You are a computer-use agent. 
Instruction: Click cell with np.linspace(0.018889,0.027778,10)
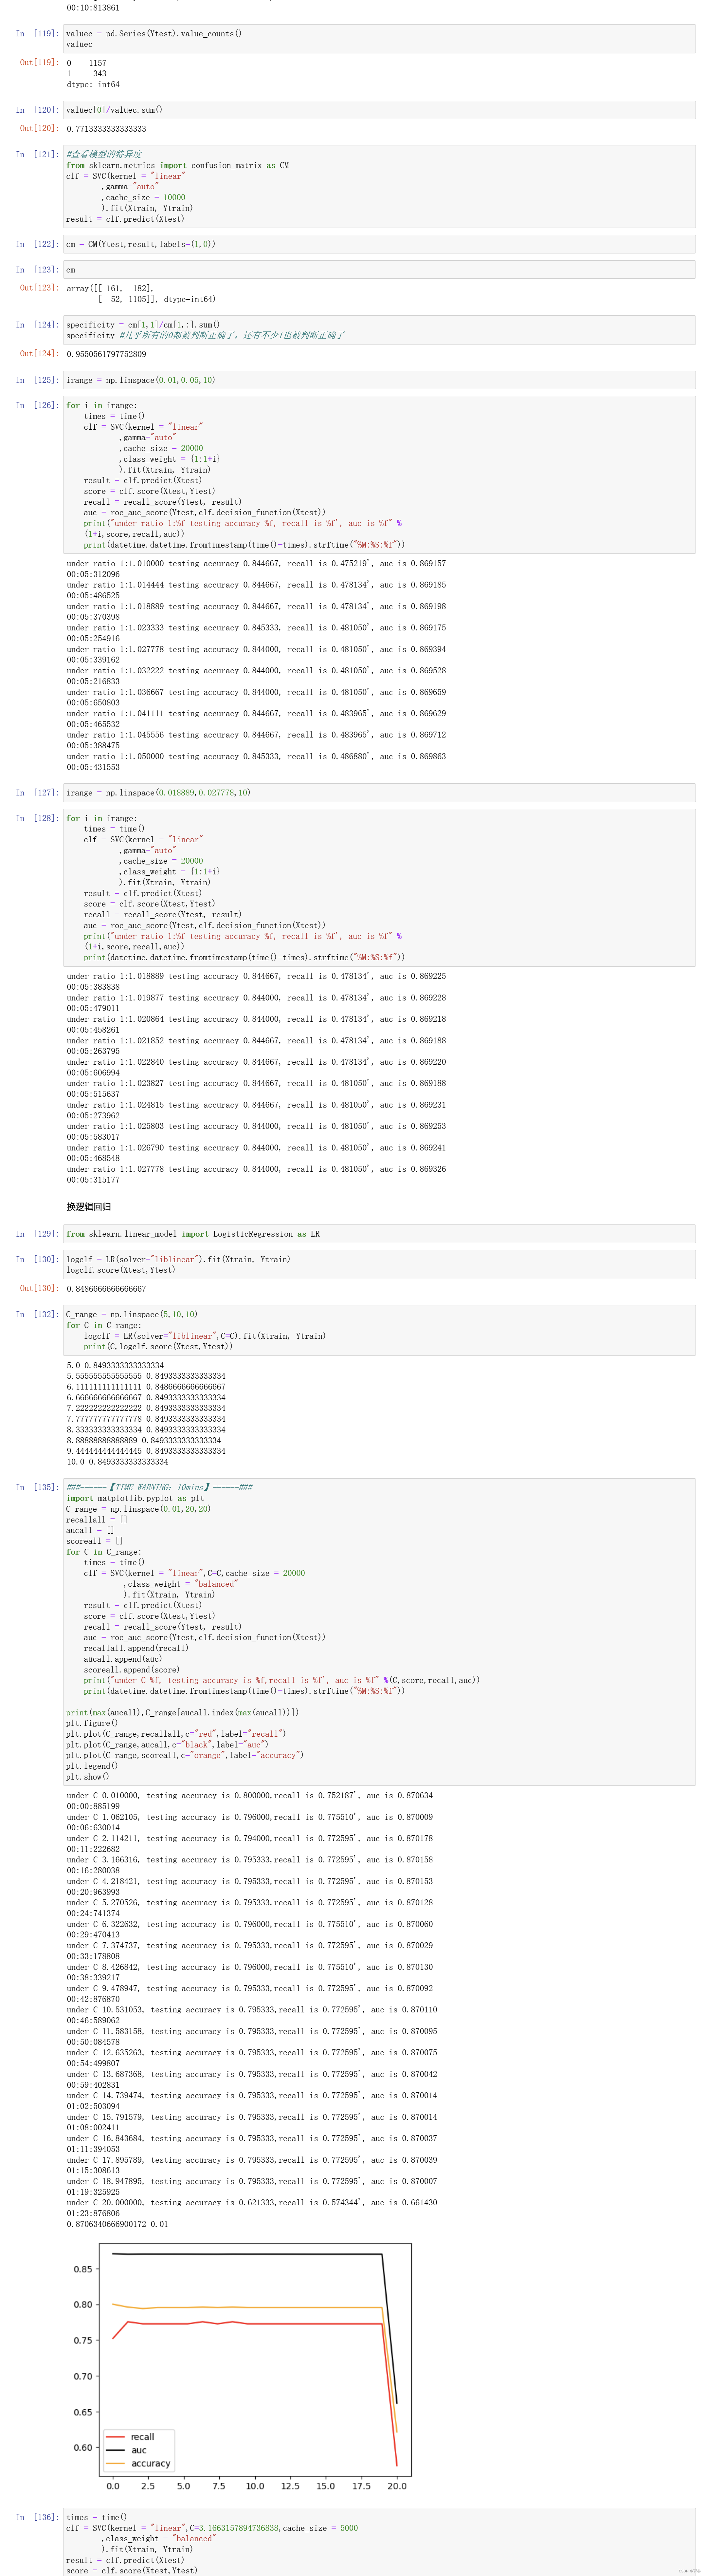tap(379, 793)
